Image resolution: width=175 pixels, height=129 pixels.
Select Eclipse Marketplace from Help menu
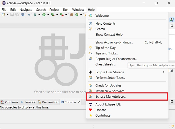click(x=110, y=96)
